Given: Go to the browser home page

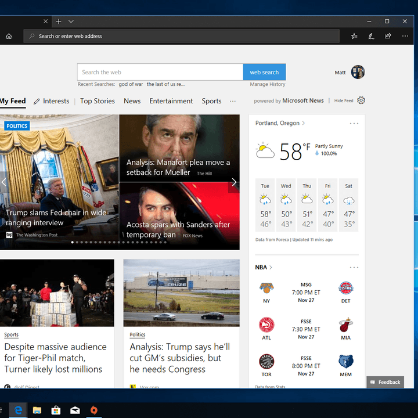Looking at the screenshot, I should point(9,36).
